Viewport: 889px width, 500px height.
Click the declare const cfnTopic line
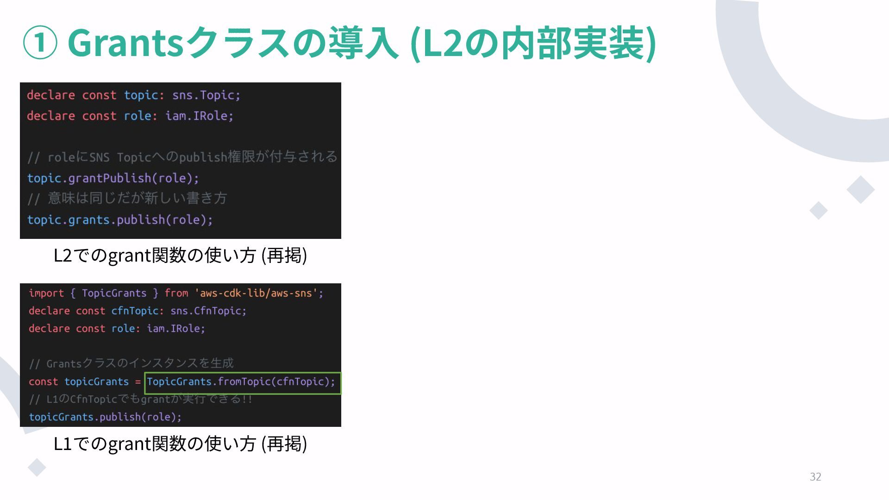tap(137, 311)
